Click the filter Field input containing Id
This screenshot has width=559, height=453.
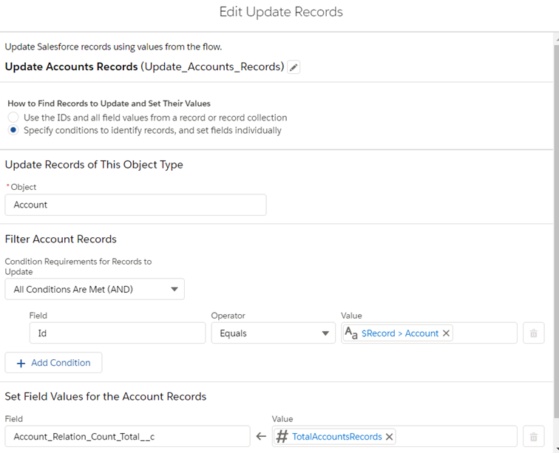pos(117,333)
